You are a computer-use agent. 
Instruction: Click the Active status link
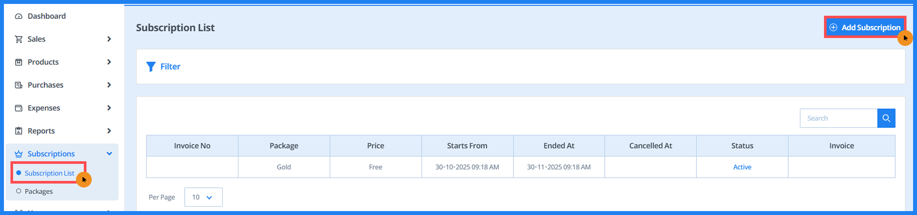(x=742, y=167)
